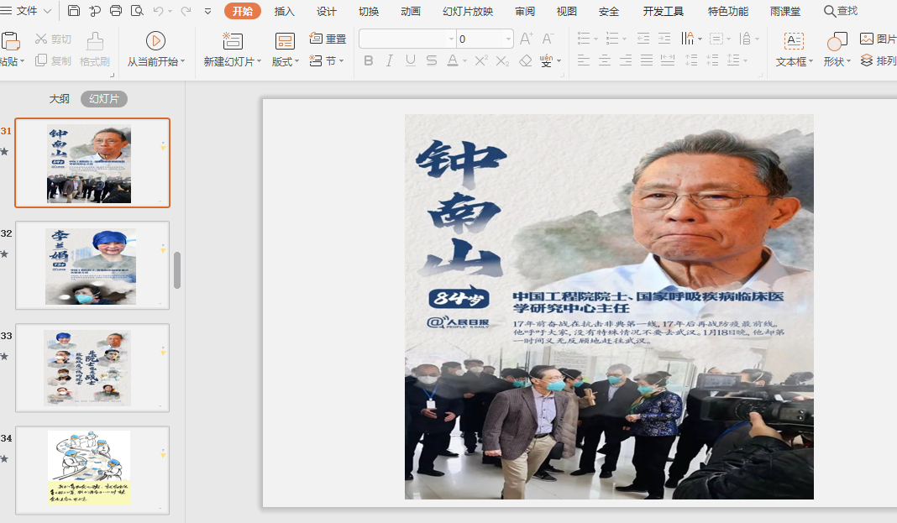Select slide 32 thumbnail
This screenshot has height=523, width=897.
92,265
